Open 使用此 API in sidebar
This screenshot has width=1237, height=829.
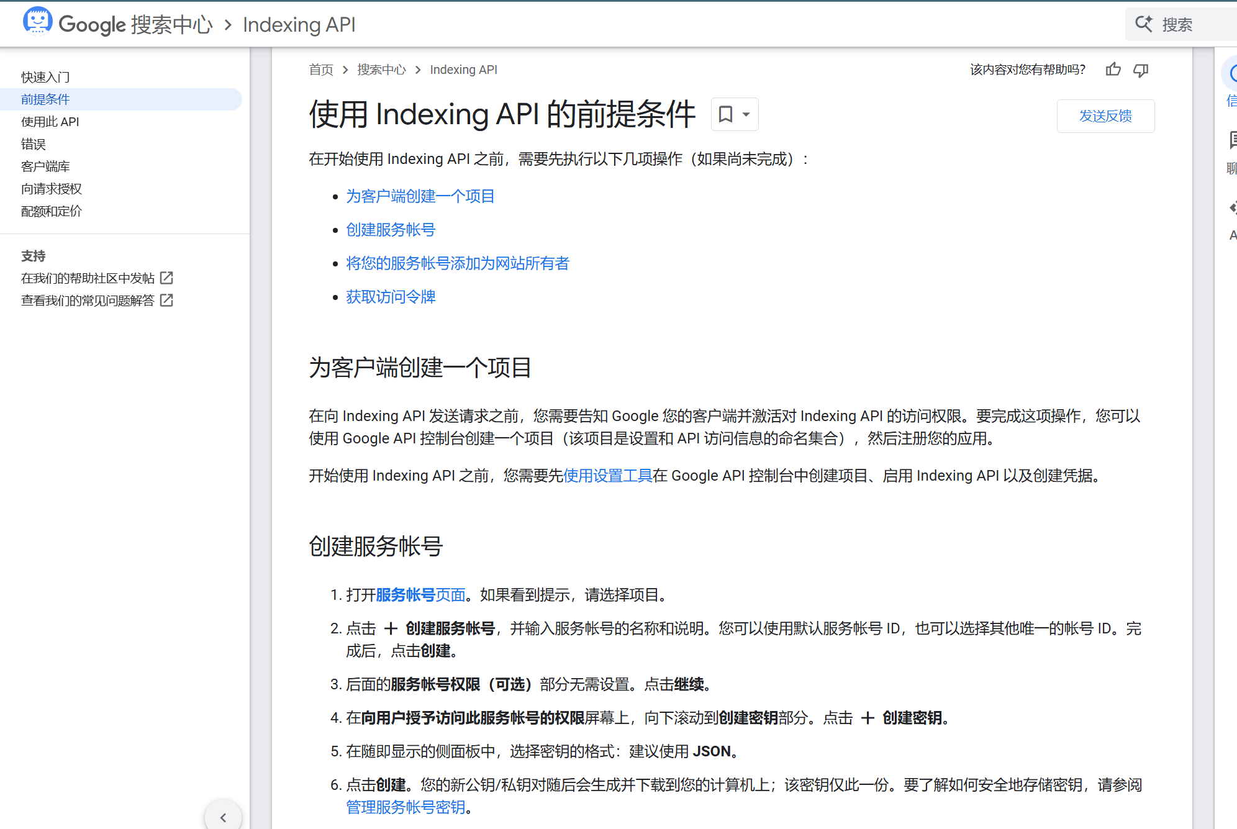50,122
